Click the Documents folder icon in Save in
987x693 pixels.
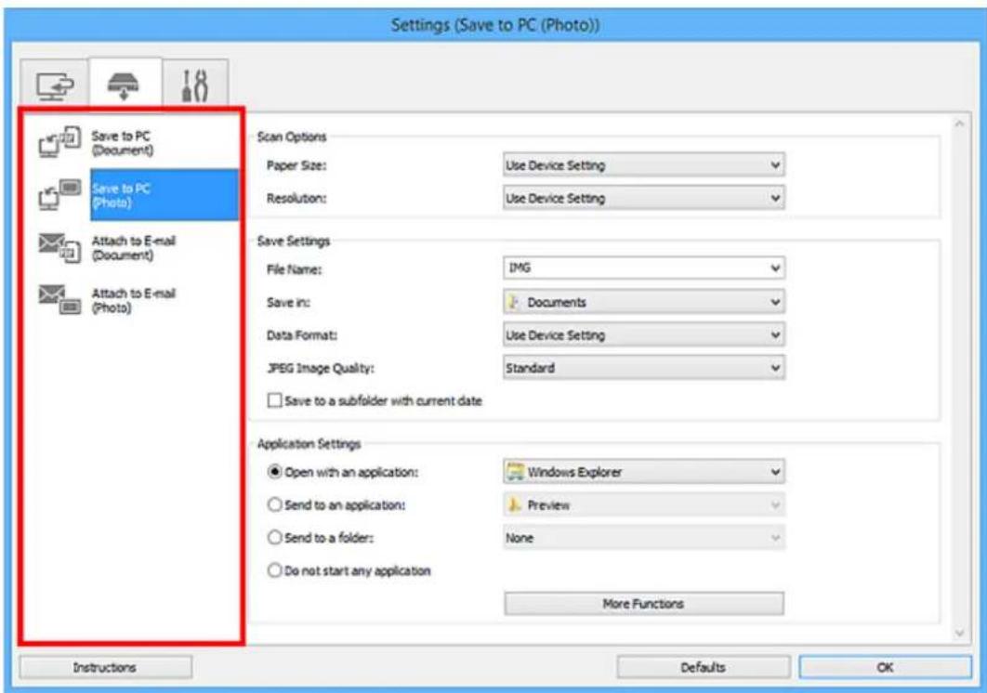(x=514, y=302)
